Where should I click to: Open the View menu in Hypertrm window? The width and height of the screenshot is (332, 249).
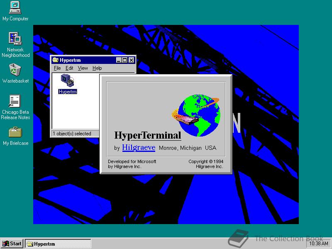coord(83,68)
